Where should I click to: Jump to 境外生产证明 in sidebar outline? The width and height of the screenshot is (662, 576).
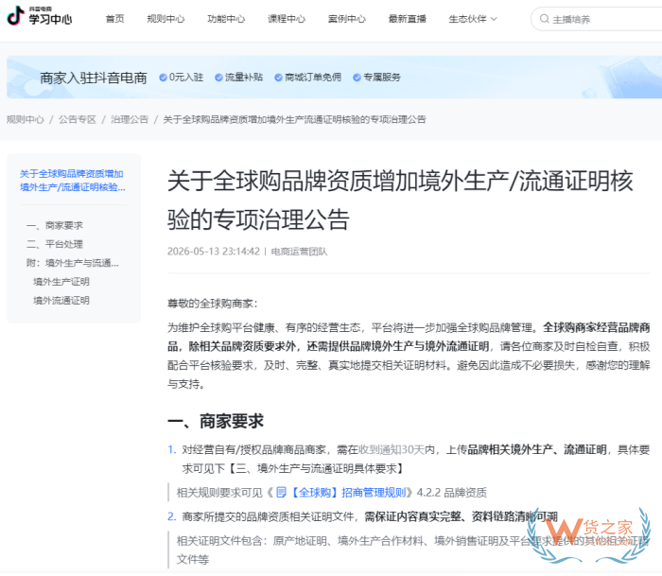pos(61,282)
